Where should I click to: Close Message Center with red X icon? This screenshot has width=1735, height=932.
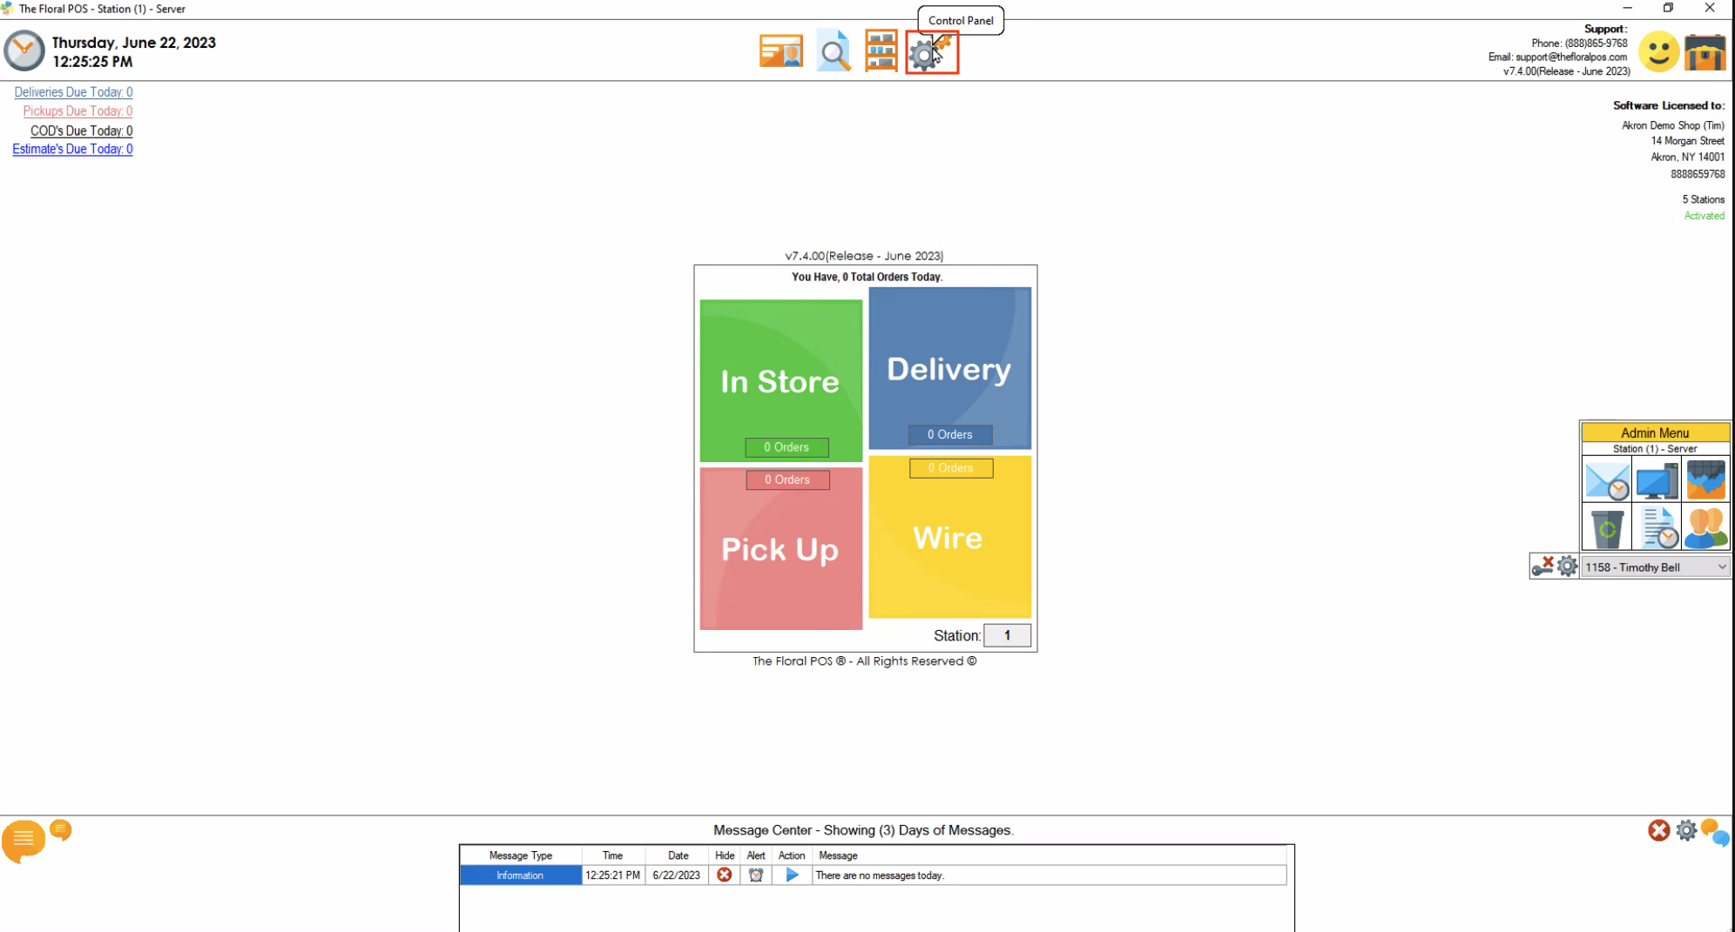[1658, 830]
